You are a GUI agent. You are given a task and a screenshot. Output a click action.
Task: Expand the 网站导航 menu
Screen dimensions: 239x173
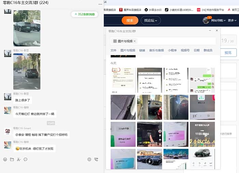click(218, 21)
